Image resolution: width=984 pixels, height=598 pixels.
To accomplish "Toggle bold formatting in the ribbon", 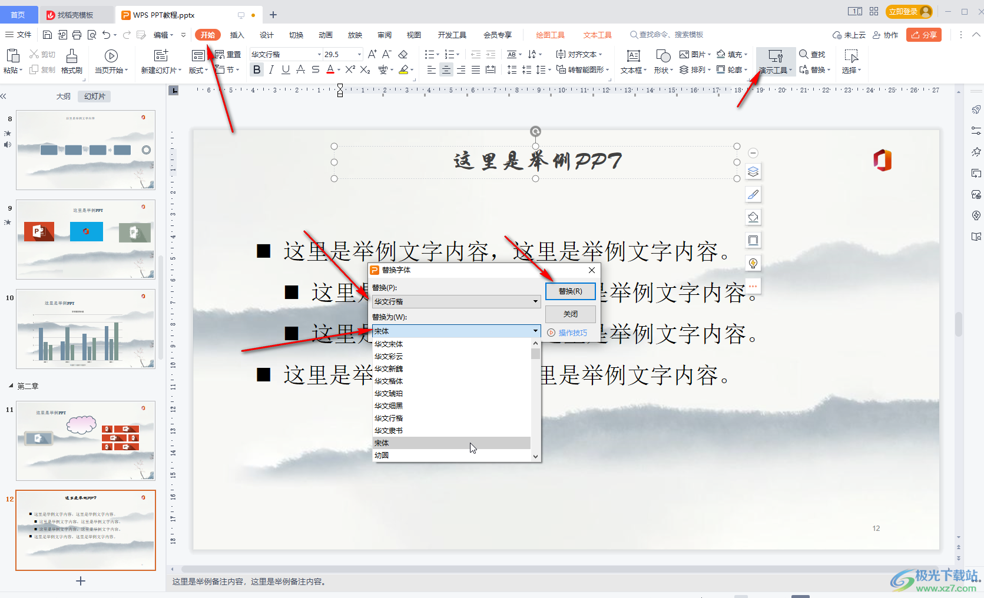I will (x=257, y=70).
